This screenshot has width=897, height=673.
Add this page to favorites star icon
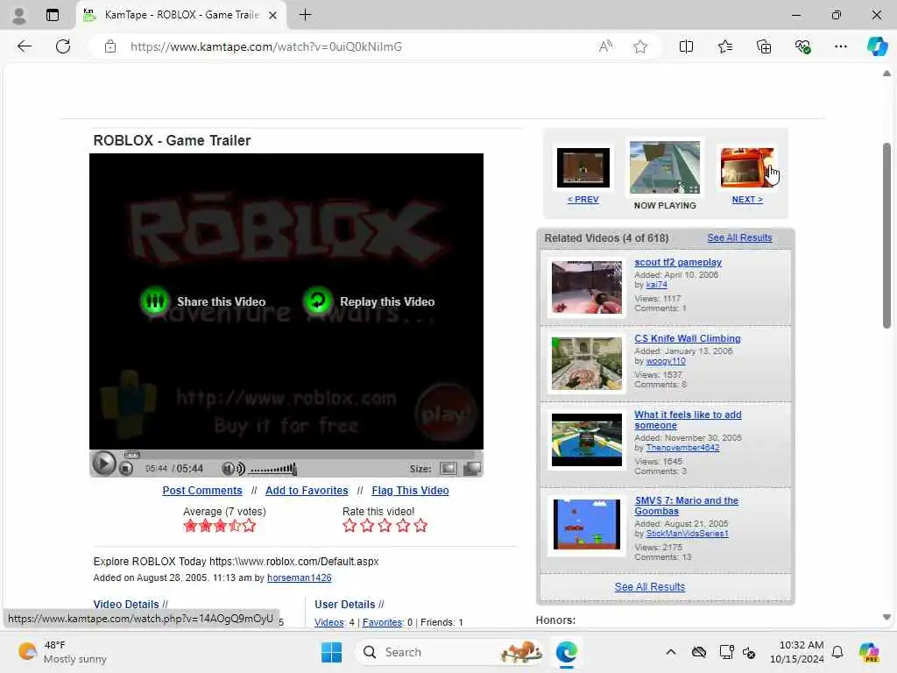tap(640, 46)
